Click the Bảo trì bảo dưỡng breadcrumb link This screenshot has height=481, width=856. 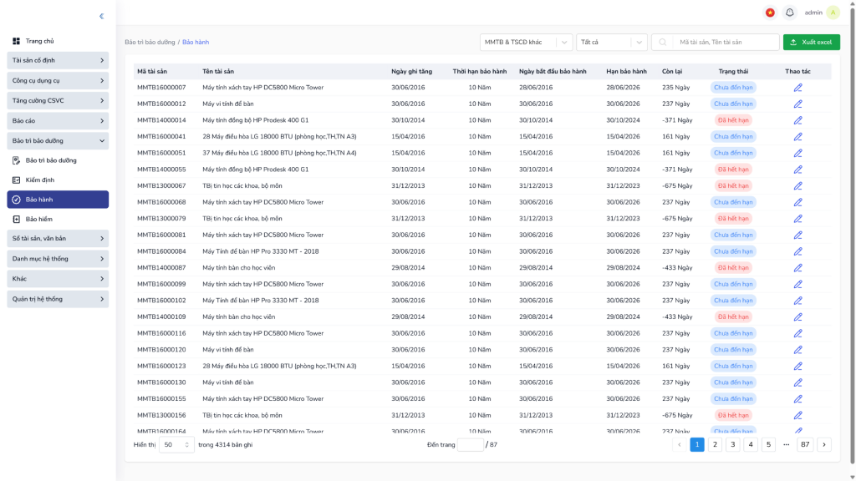pos(150,42)
